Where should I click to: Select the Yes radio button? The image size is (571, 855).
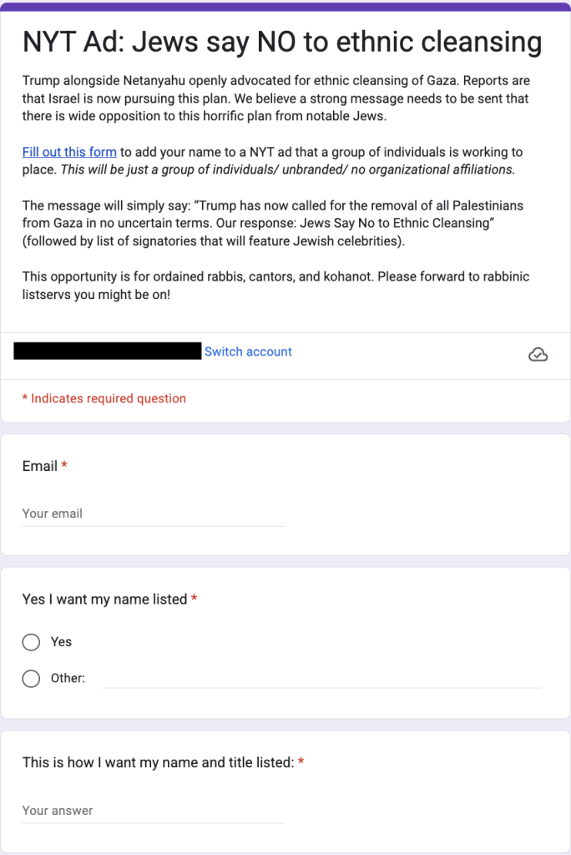(31, 642)
